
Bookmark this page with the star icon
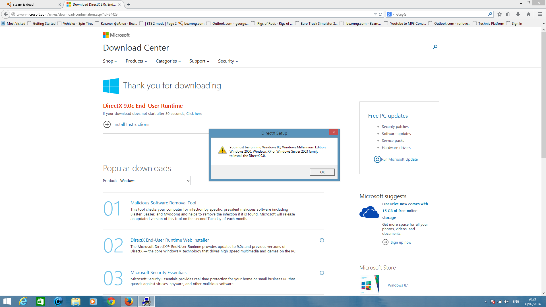coord(500,14)
